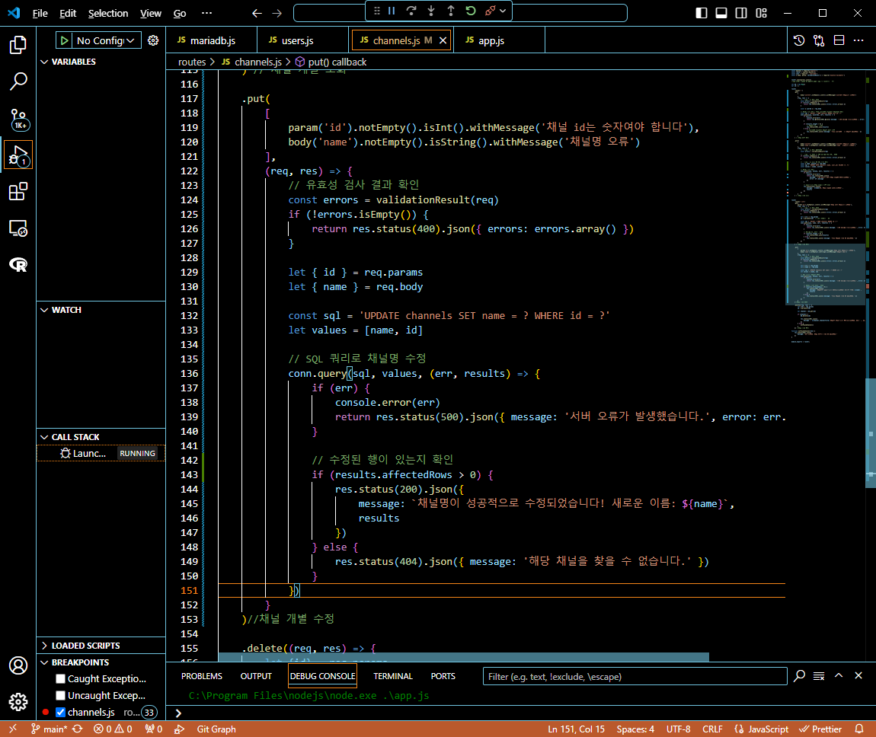Restart the debug session
This screenshot has width=876, height=737.
coord(471,11)
